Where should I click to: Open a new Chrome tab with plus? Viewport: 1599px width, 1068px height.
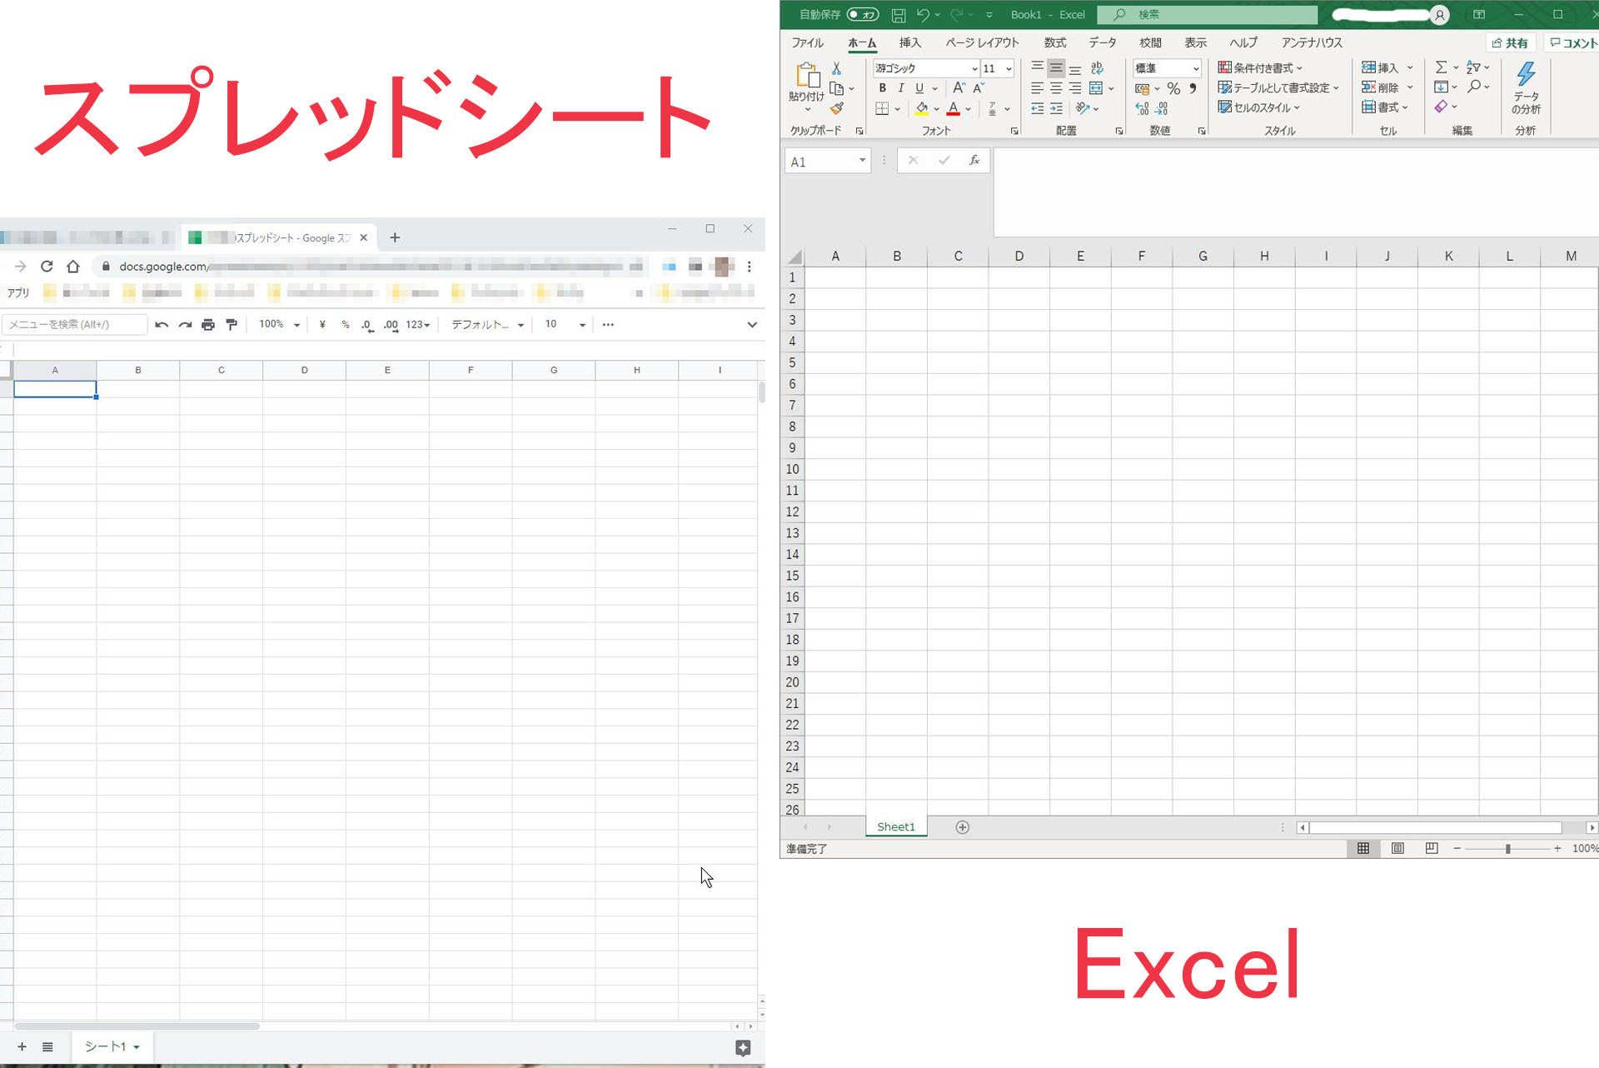(x=395, y=237)
